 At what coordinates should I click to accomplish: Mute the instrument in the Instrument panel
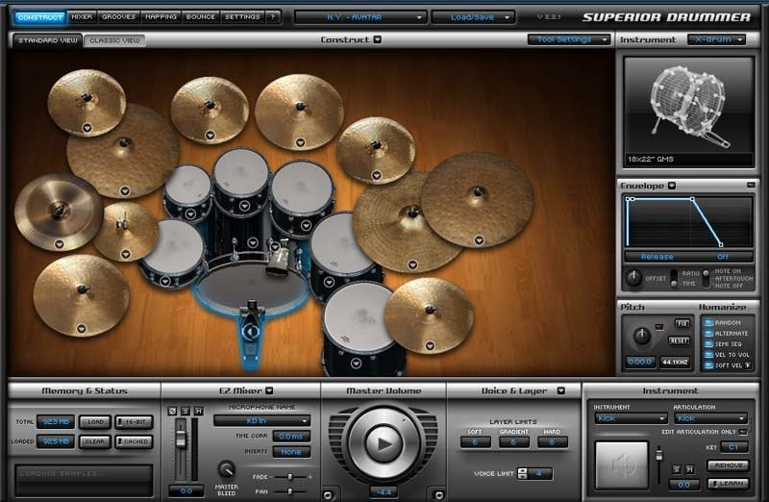pyautogui.click(x=689, y=469)
